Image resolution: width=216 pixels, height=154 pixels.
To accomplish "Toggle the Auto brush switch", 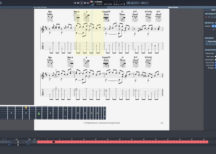I will [x=215, y=65].
